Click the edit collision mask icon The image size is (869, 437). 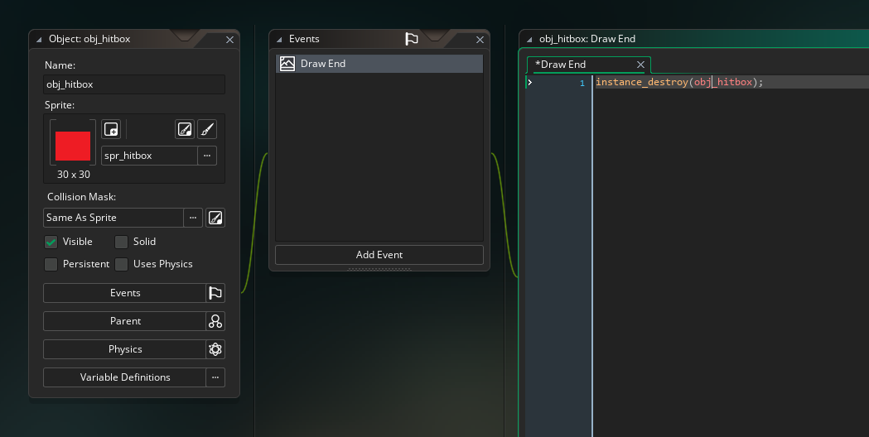click(215, 218)
